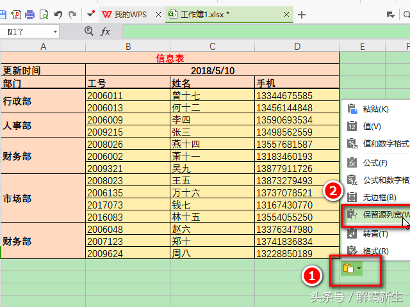The image size is (410, 307).
Task: Choose 值和数字格式 paste option
Action: tap(376, 143)
